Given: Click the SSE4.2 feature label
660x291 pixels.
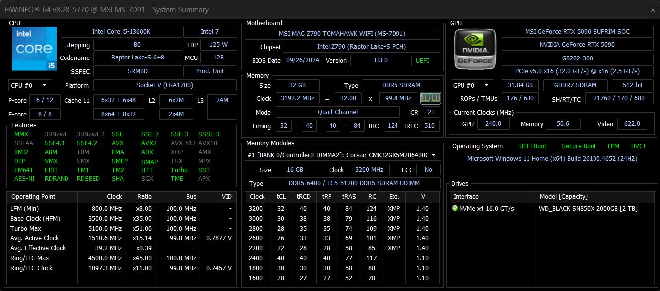Looking at the screenshot, I should [x=87, y=143].
